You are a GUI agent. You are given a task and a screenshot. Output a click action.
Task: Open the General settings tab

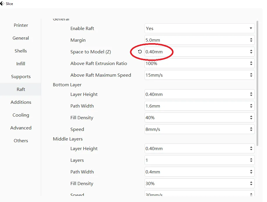point(21,38)
